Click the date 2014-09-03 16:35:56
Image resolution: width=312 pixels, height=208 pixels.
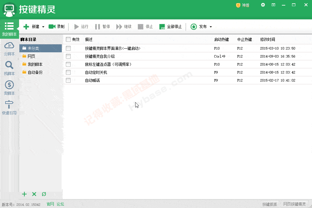[x=278, y=56]
